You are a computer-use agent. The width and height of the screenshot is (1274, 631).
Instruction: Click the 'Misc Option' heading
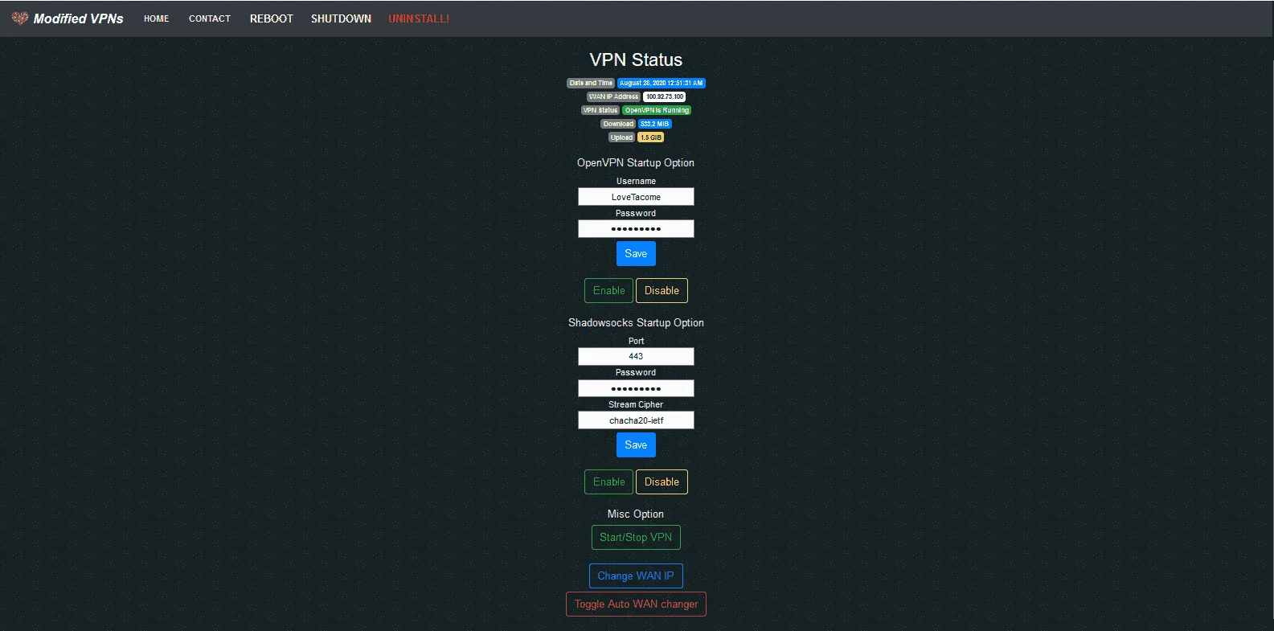tap(636, 514)
